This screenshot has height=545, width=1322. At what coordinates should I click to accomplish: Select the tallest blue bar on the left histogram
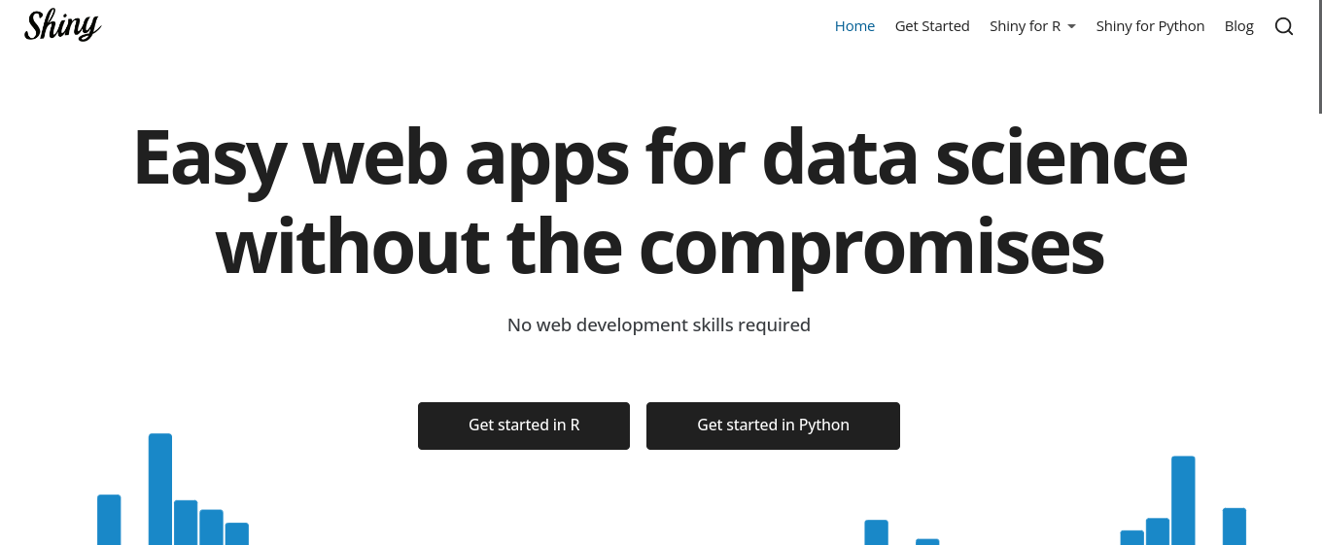(160, 490)
